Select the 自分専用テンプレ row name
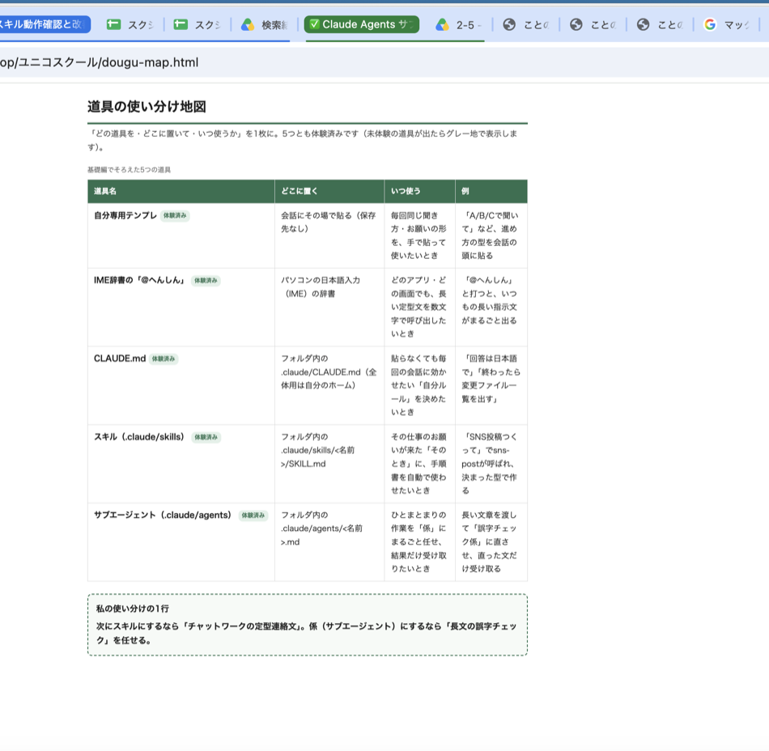 pyautogui.click(x=125, y=215)
